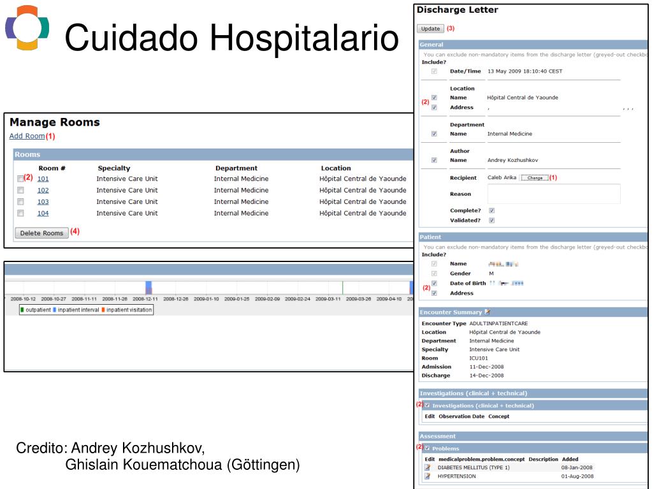
Task: Click the Location column header in Rooms
Action: click(336, 168)
